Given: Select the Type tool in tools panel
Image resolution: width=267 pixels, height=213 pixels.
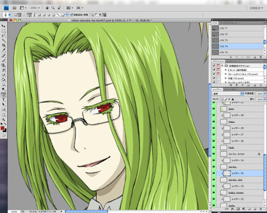Looking at the screenshot, I should 4,100.
